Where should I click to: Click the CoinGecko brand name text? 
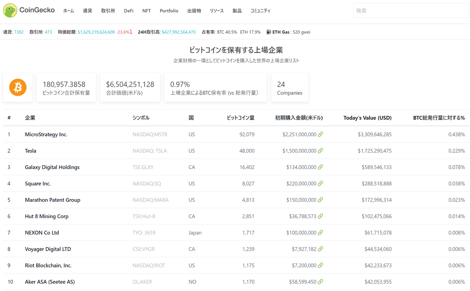(x=37, y=10)
